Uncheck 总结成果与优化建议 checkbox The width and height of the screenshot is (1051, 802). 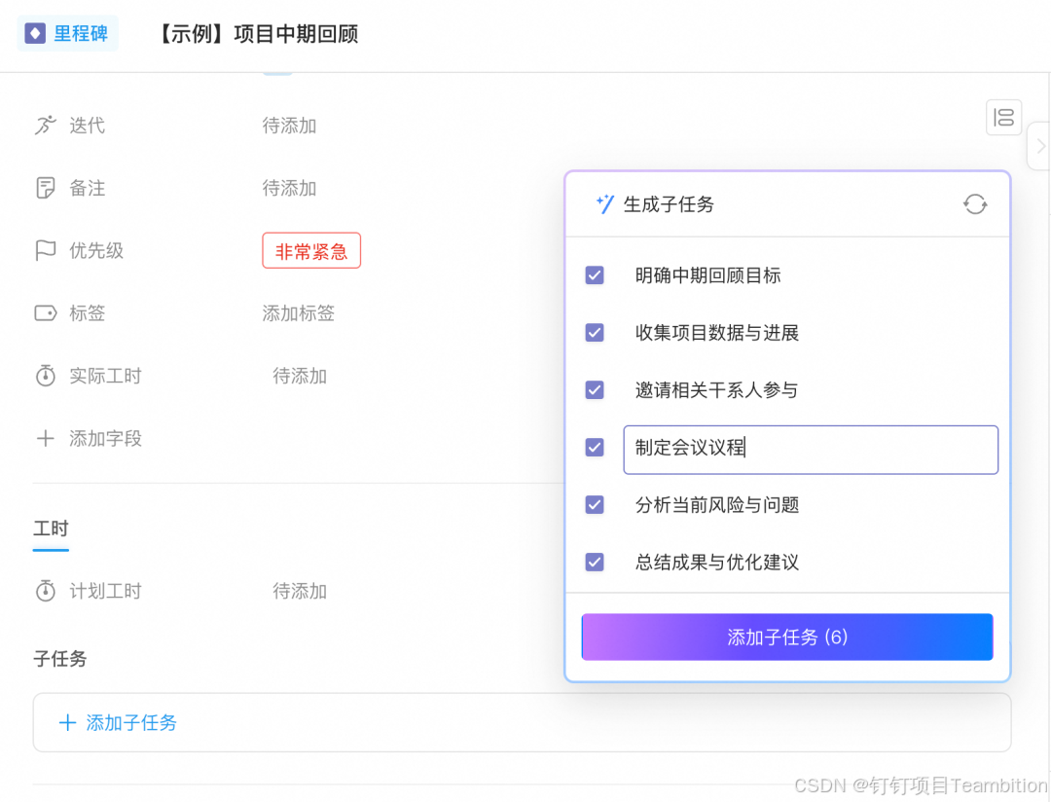(x=595, y=562)
